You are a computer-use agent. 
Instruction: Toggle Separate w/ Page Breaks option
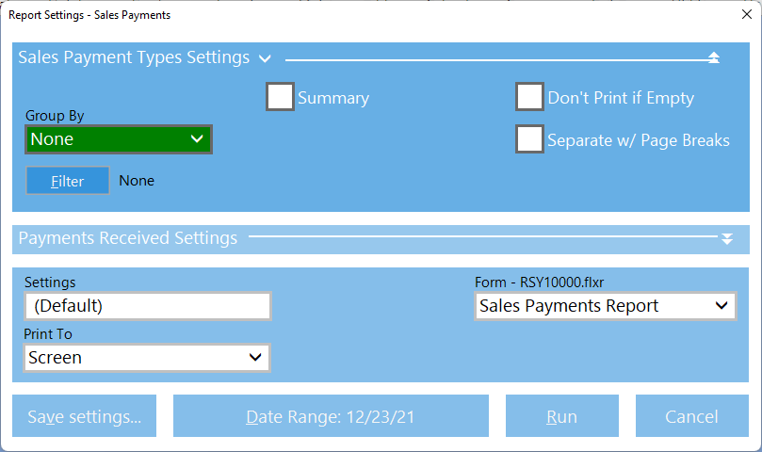pyautogui.click(x=530, y=139)
